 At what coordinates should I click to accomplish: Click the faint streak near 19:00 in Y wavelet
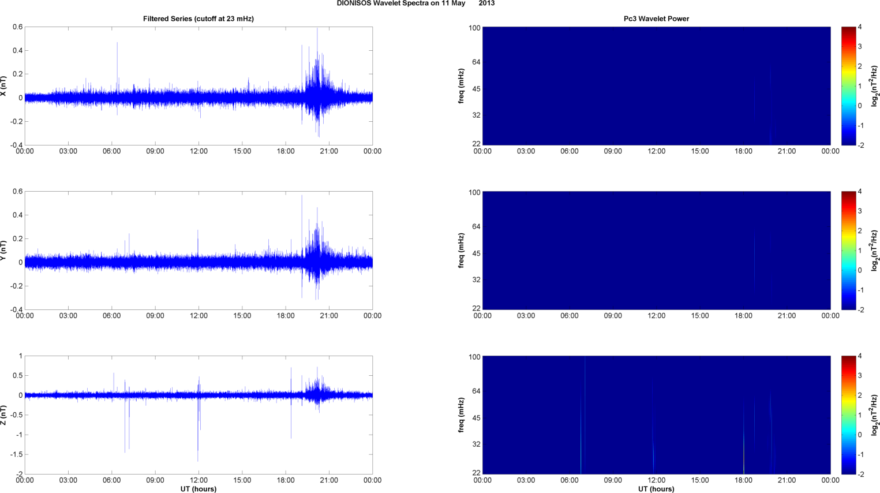pyautogui.click(x=754, y=260)
